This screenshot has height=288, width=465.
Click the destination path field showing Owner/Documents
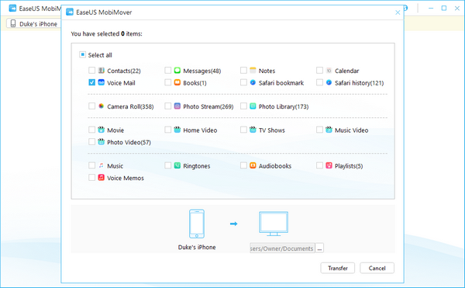pos(282,248)
